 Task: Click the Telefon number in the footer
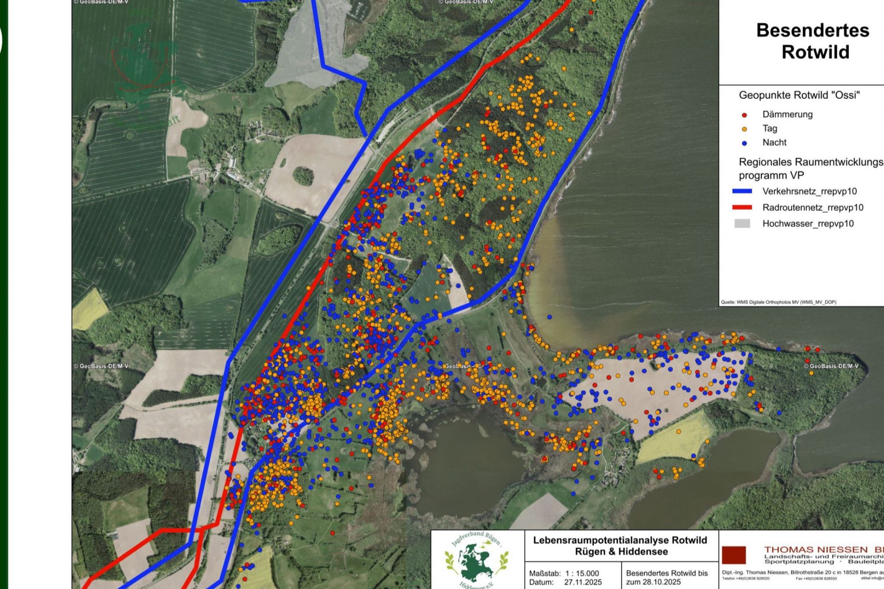[745, 578]
